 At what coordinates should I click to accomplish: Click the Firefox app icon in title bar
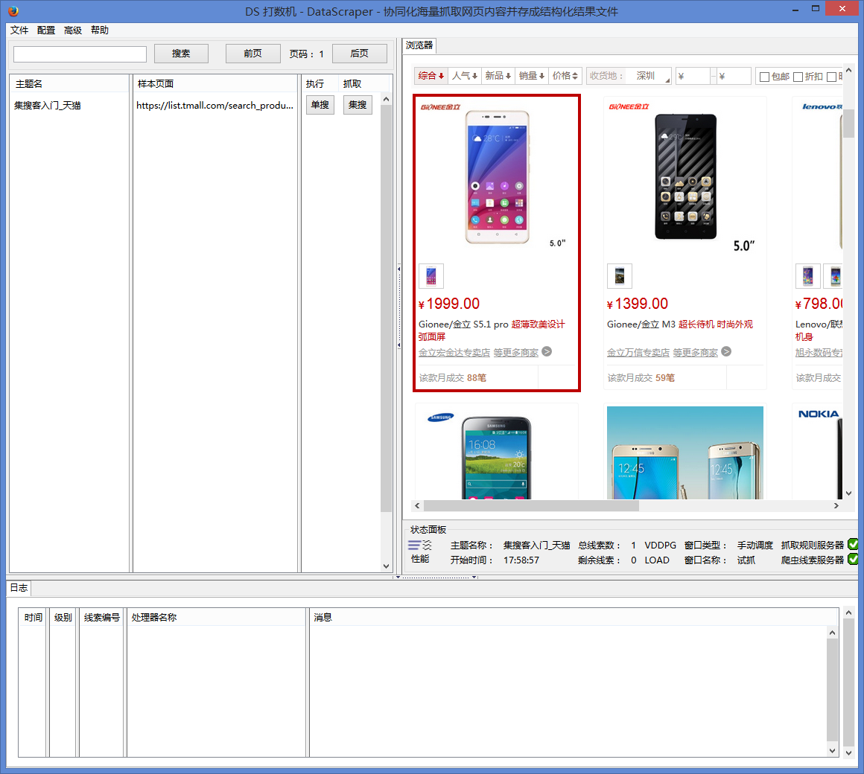[x=13, y=10]
